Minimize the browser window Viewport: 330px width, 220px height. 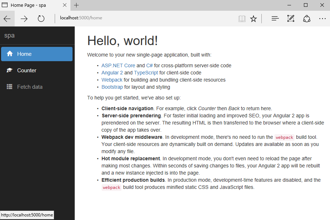pyautogui.click(x=289, y=5)
